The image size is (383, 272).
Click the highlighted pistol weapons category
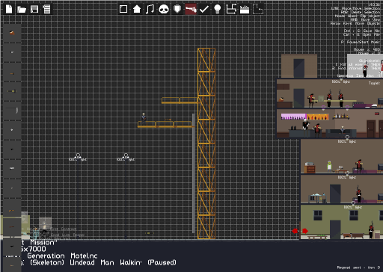191,9
